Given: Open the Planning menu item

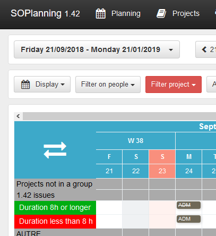Looking at the screenshot, I should pos(126,14).
